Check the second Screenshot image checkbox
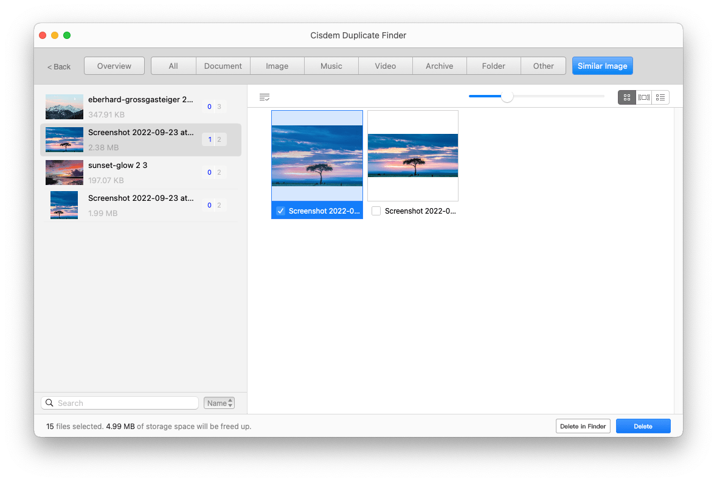This screenshot has width=717, height=482. 376,211
